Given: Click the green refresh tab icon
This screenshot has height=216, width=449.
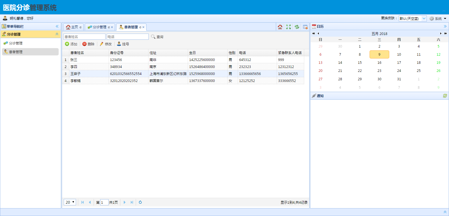Looking at the screenshot, I should point(297,27).
